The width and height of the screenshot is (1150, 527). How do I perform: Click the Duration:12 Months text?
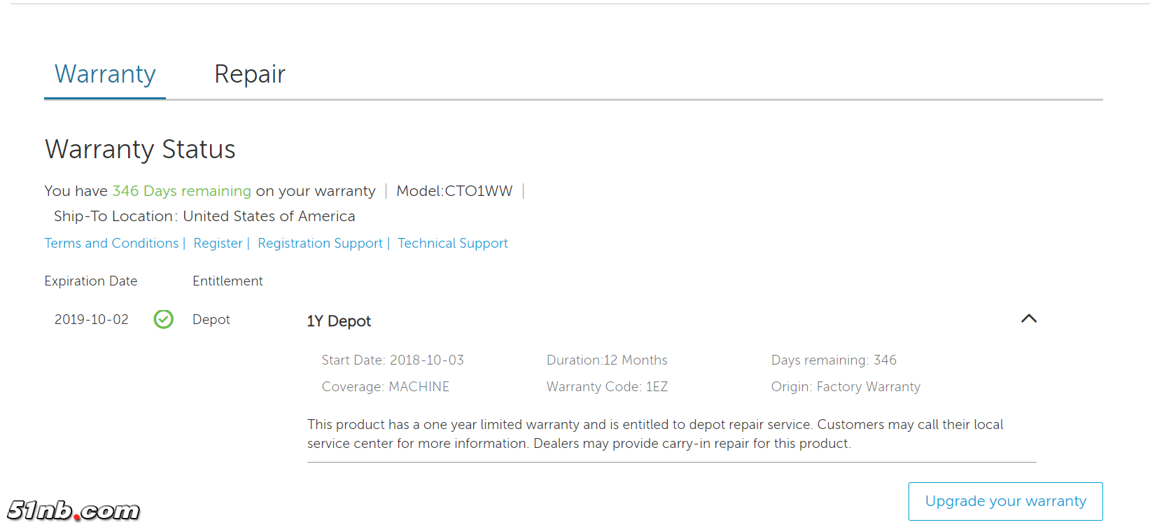pyautogui.click(x=607, y=360)
